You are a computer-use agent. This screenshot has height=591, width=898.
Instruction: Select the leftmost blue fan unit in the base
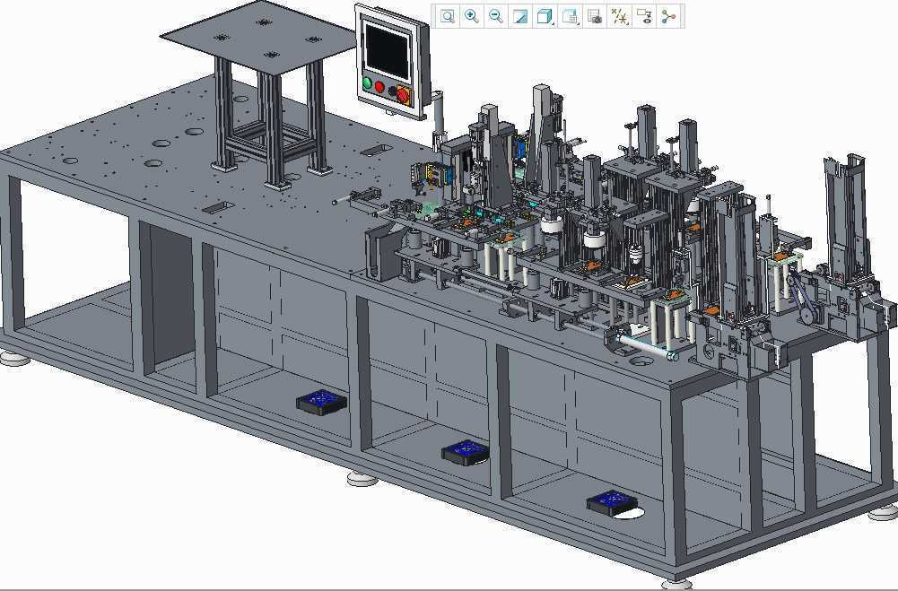pos(321,401)
